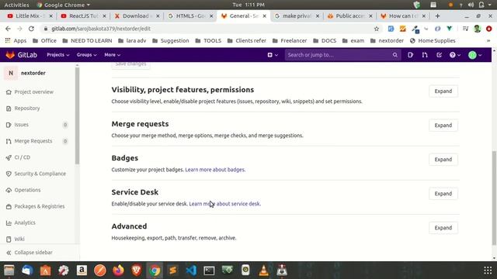Open Packages & Registries in sidebar
The image size is (497, 279).
(x=40, y=206)
